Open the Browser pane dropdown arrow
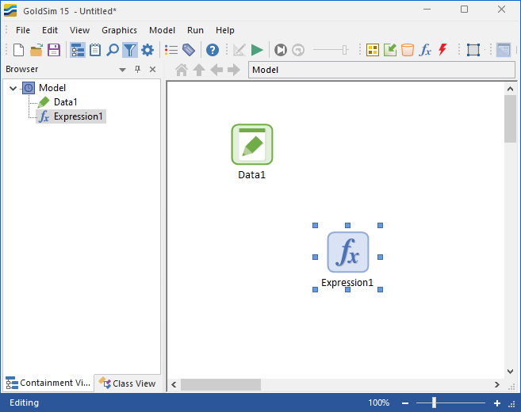The height and width of the screenshot is (412, 521). pos(123,70)
